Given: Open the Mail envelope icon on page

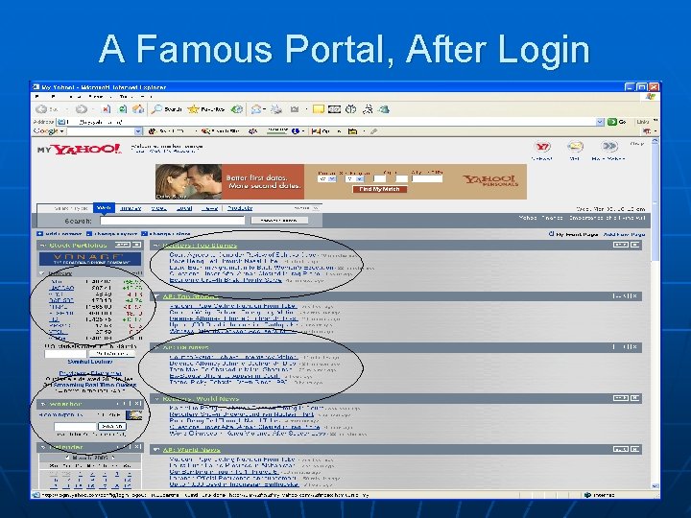Looking at the screenshot, I should (x=575, y=146).
